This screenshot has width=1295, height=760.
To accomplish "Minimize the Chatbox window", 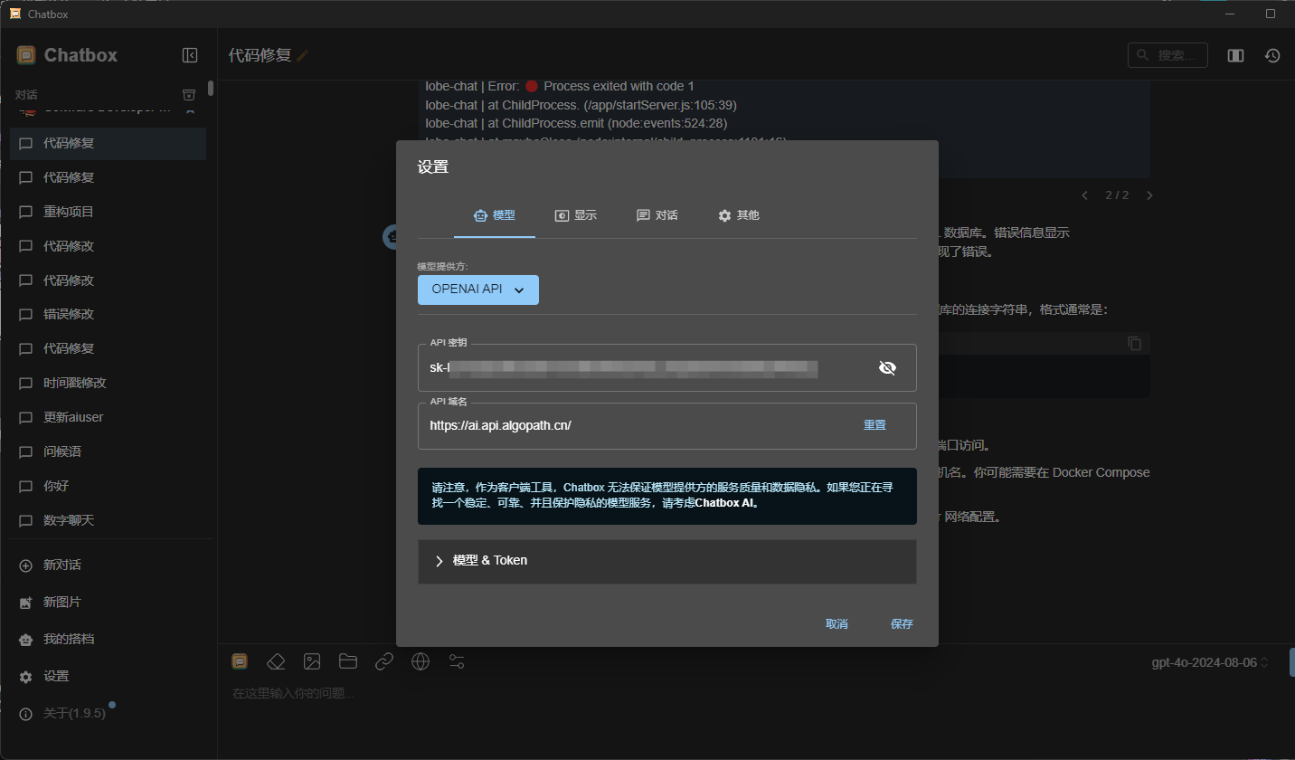I will coord(1230,14).
